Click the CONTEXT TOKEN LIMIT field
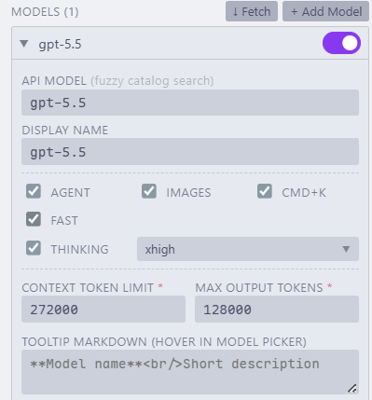 tap(103, 310)
